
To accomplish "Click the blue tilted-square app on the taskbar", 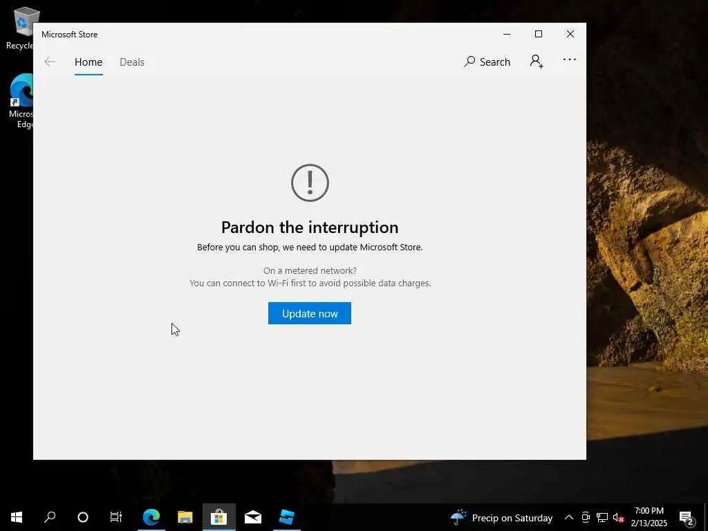I will [287, 517].
